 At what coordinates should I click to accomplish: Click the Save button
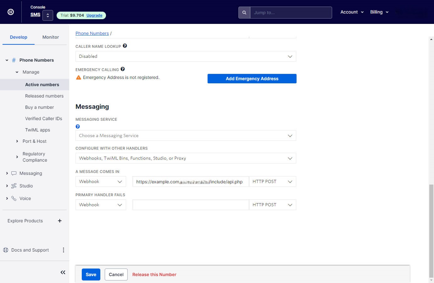coord(91,275)
